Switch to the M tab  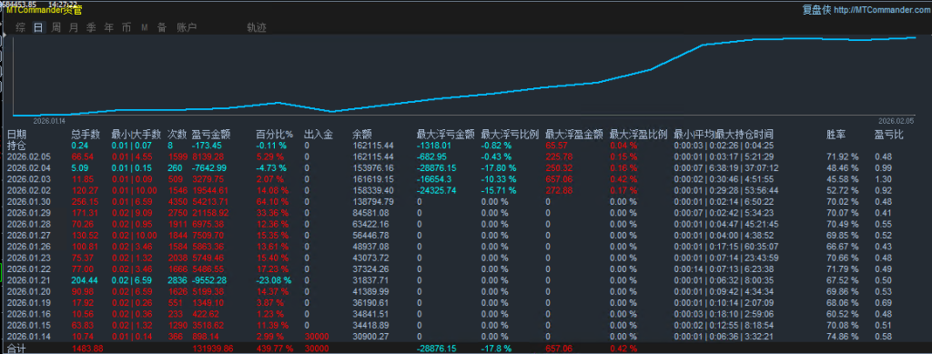(x=145, y=27)
